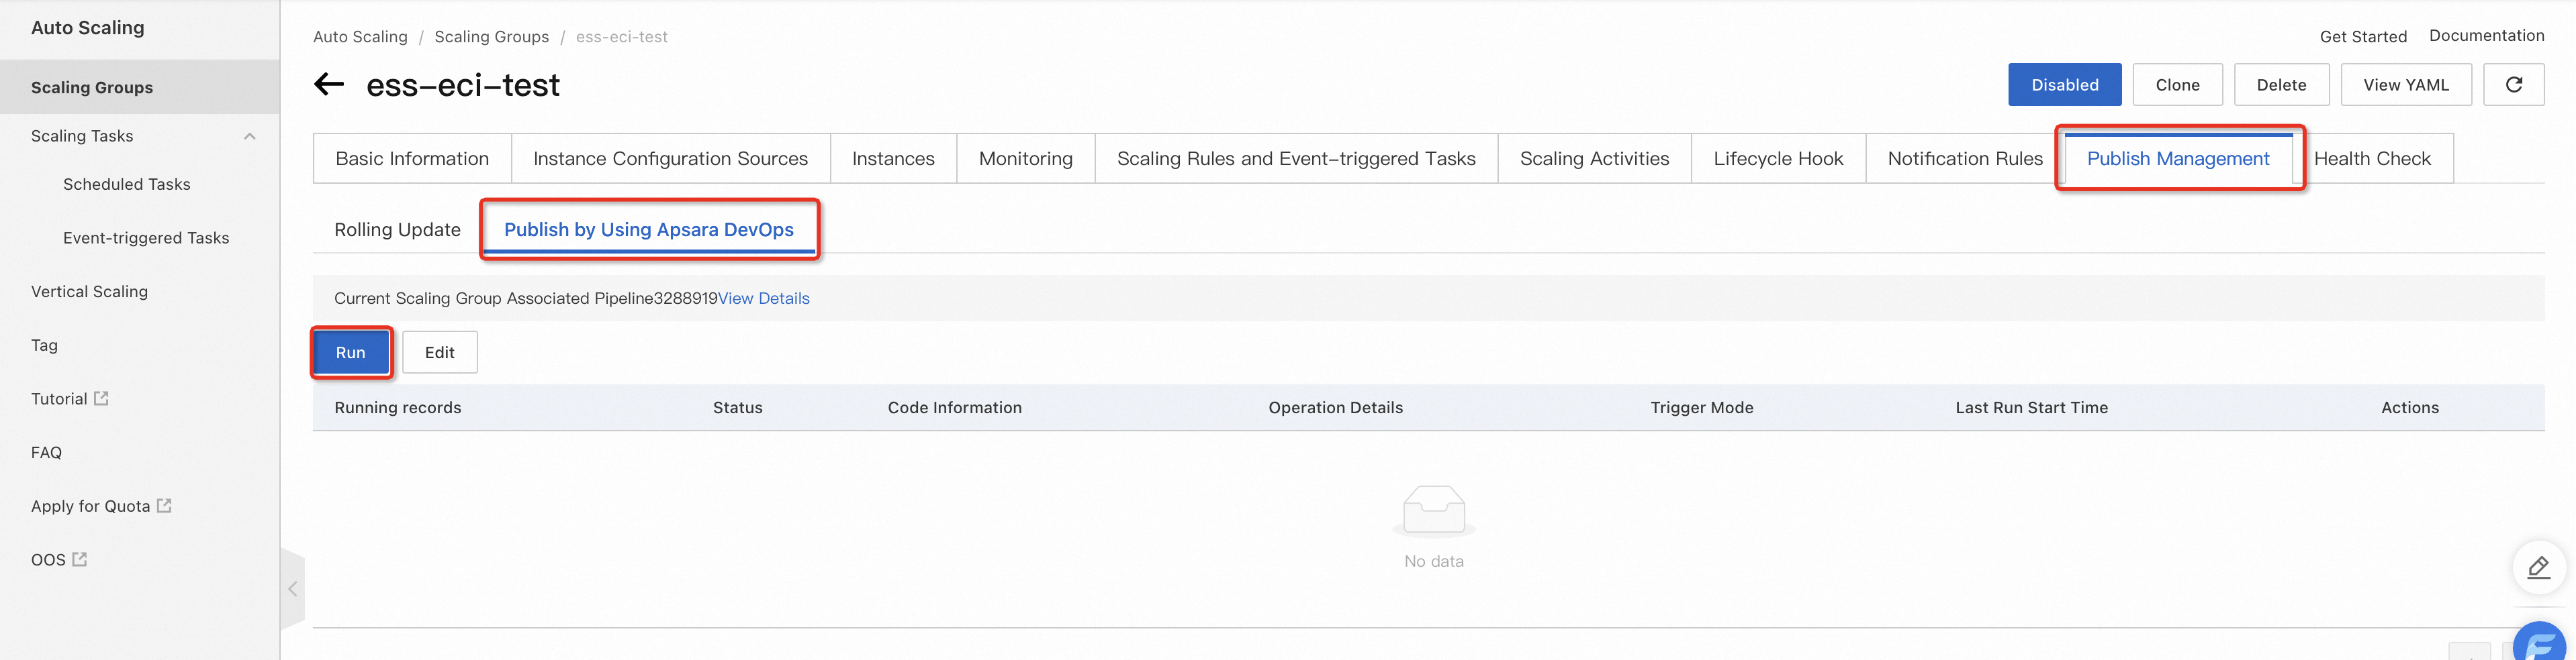Switch to the Rolling Update subtab
2576x660 pixels.
[397, 229]
